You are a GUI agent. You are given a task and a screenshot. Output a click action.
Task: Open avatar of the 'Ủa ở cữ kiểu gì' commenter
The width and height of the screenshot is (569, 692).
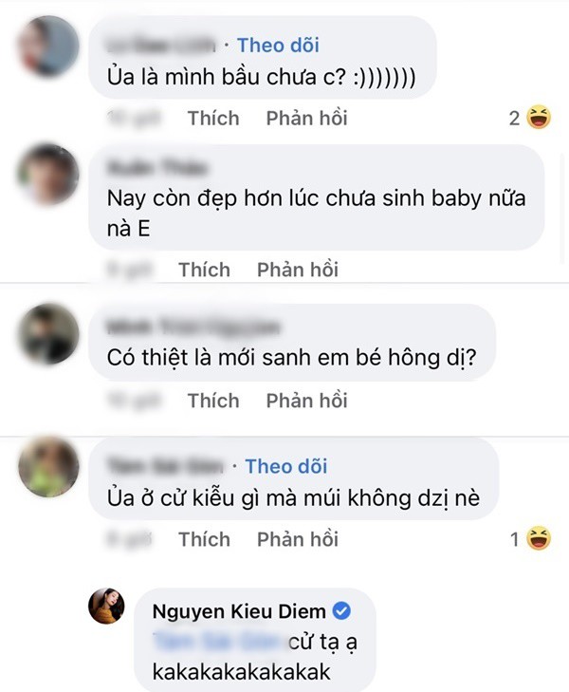point(46,467)
